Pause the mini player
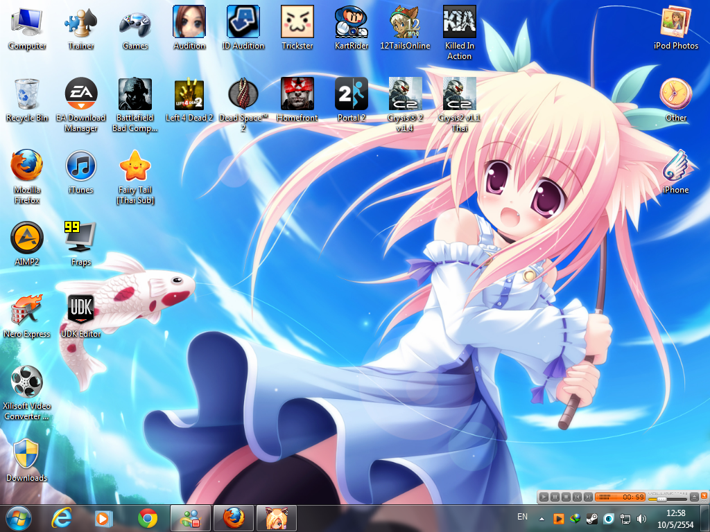This screenshot has height=532, width=710. click(x=555, y=497)
